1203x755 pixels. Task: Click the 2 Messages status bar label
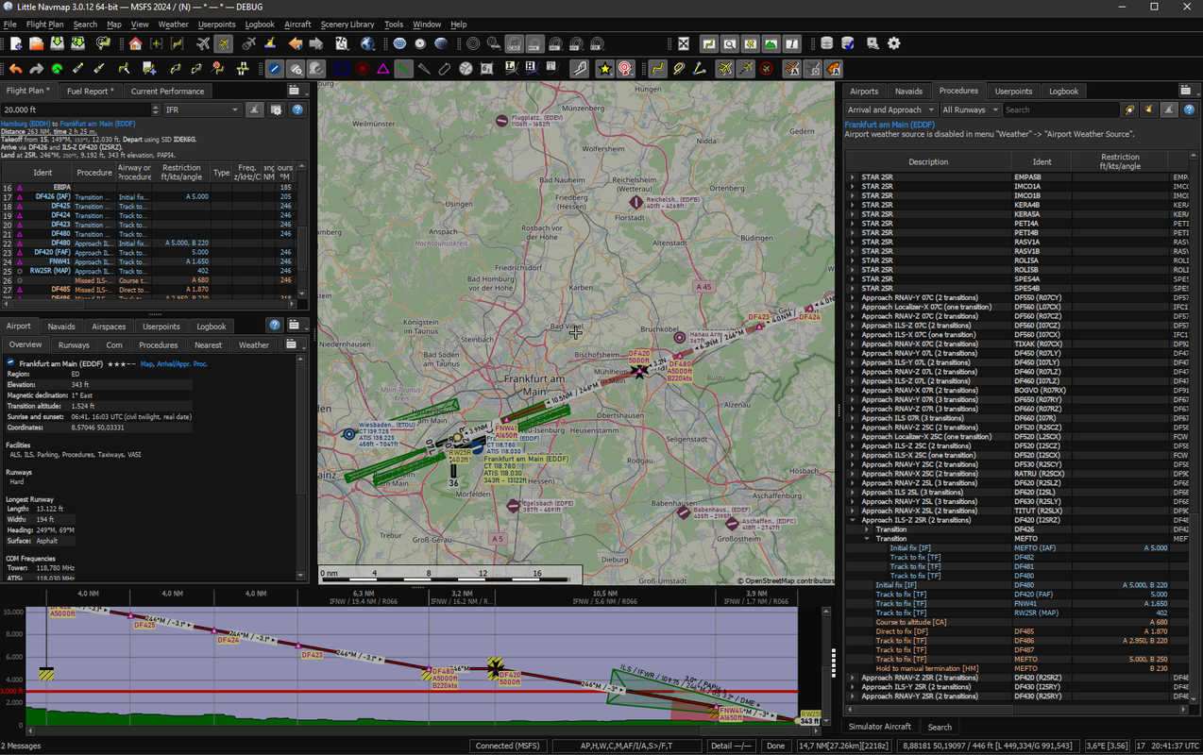tap(21, 746)
